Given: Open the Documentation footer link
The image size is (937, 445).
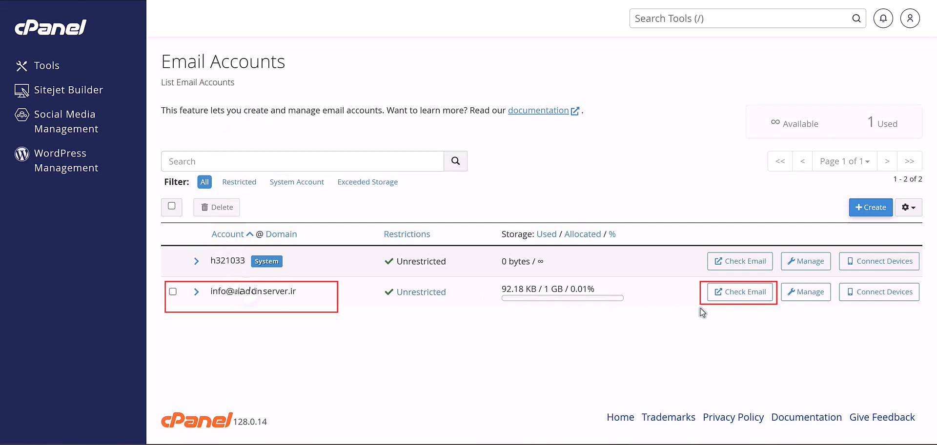Looking at the screenshot, I should 806,417.
